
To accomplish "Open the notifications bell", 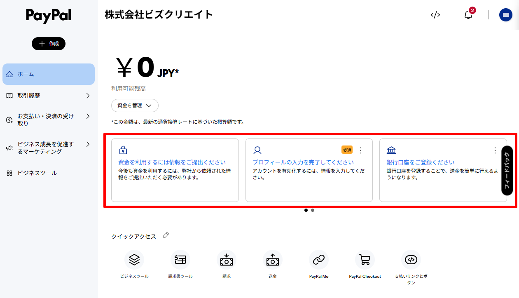I will (x=468, y=15).
